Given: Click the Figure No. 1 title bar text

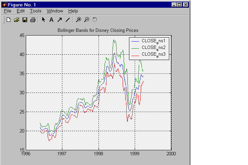Looking at the screenshot, I should coord(22,5).
